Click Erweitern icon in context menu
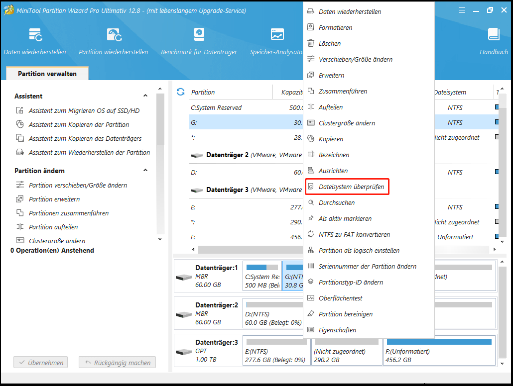Viewport: 513px width, 386px height. [x=311, y=75]
